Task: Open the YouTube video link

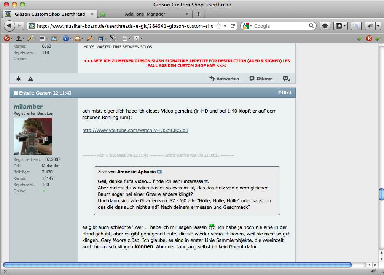Action: point(135,130)
